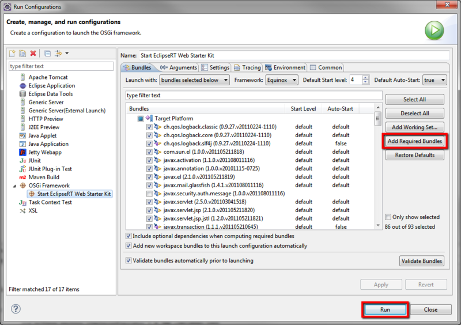Uncheck ch.qos.logback.classic bundle
This screenshot has height=325, width=461.
click(x=149, y=127)
